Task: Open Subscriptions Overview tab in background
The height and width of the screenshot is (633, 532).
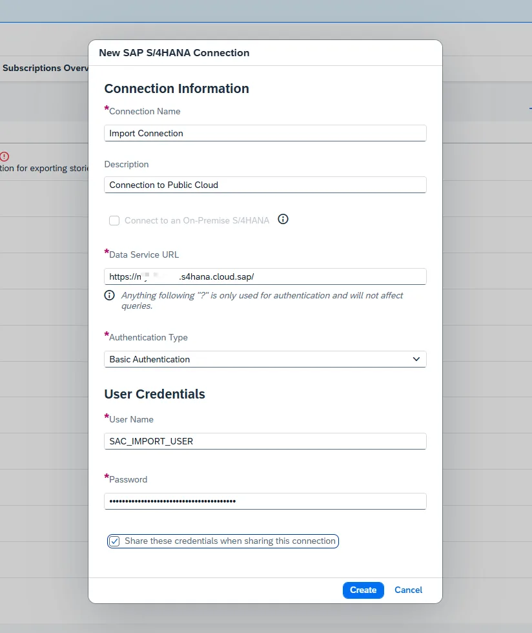Action: pyautogui.click(x=45, y=68)
